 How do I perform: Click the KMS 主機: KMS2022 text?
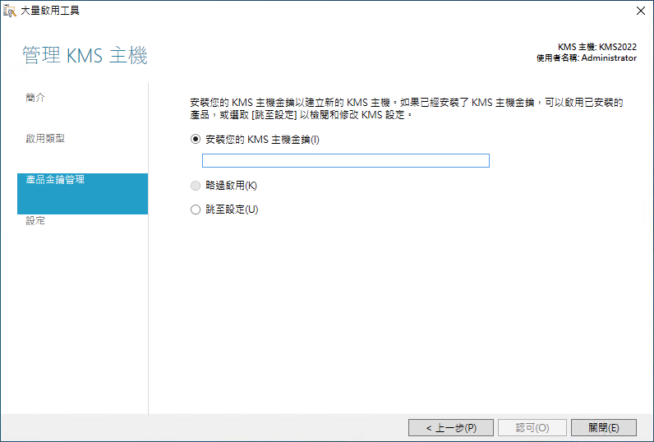[x=597, y=47]
